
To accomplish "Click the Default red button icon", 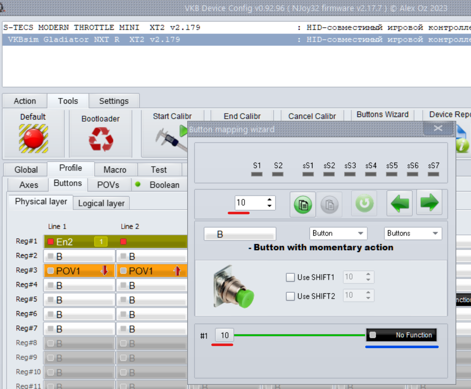I will coord(33,139).
